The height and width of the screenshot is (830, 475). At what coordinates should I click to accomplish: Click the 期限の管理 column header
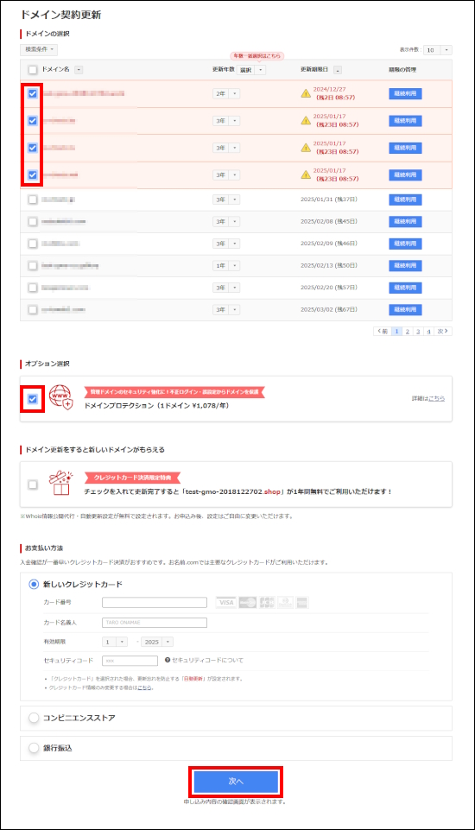tap(402, 70)
